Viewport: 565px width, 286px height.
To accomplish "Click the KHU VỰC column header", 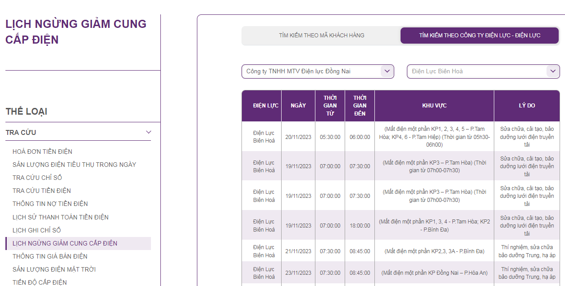I will click(x=434, y=106).
